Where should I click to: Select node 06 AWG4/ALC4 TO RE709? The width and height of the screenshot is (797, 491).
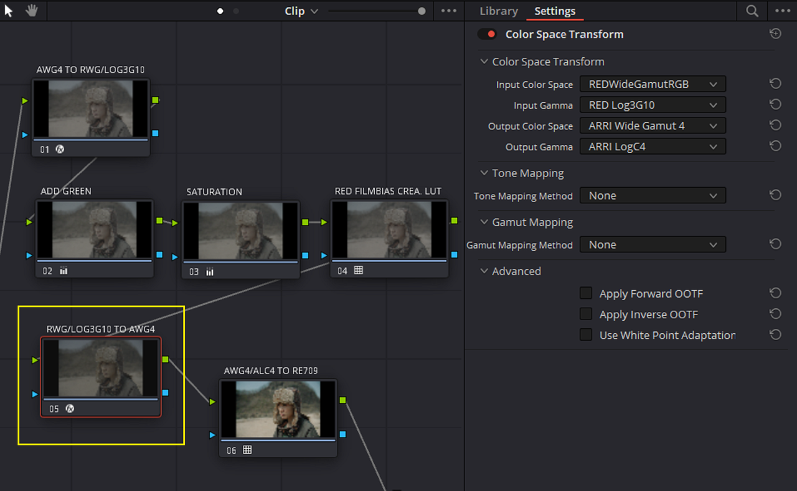tap(278, 418)
